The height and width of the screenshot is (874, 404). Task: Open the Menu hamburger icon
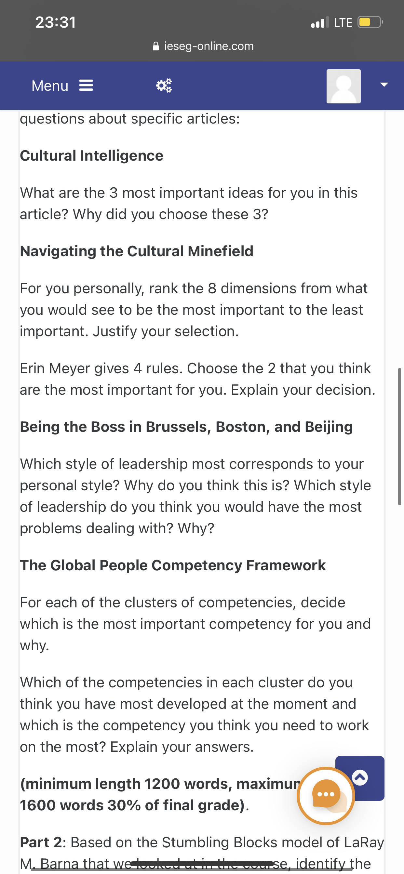86,86
